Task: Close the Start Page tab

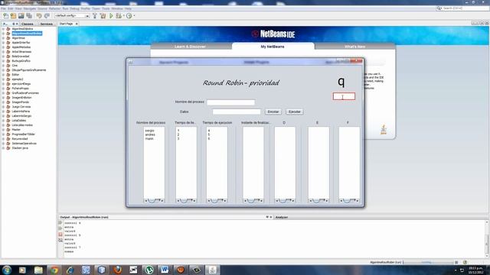Action: pyautogui.click(x=77, y=24)
